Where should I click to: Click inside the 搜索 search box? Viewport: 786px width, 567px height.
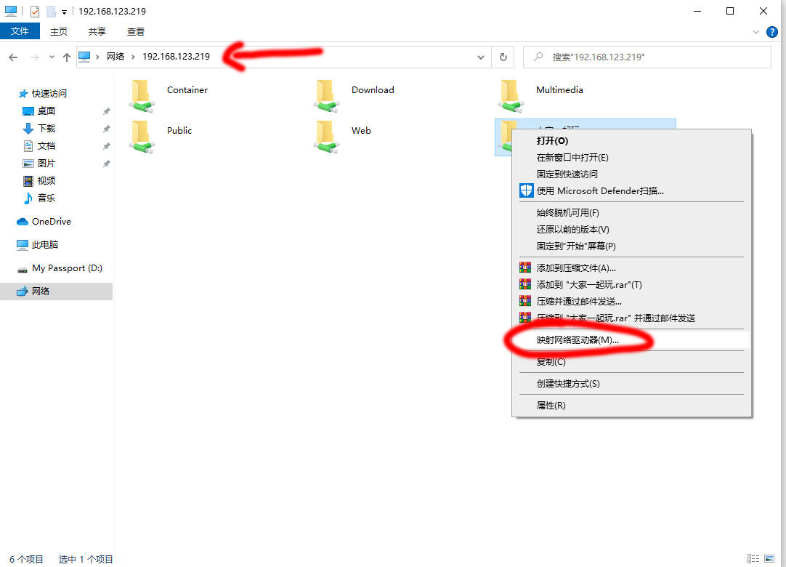pyautogui.click(x=647, y=57)
